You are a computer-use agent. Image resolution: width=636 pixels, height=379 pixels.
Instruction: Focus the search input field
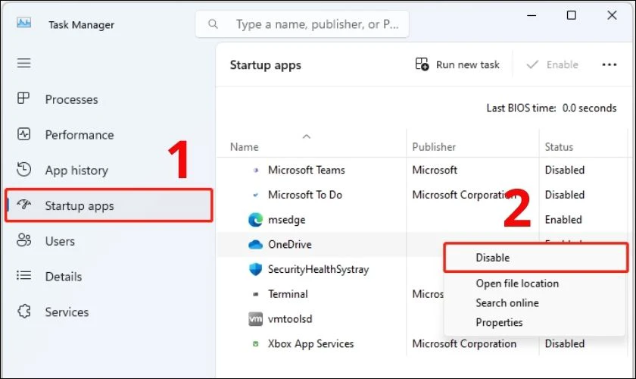pyautogui.click(x=302, y=24)
